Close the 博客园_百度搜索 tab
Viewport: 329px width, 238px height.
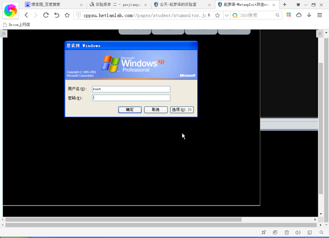pyautogui.click(x=81, y=5)
